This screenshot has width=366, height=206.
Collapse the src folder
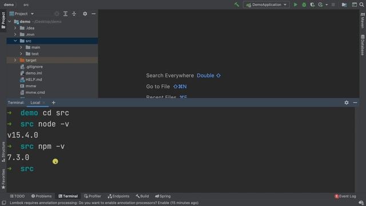tap(15, 41)
